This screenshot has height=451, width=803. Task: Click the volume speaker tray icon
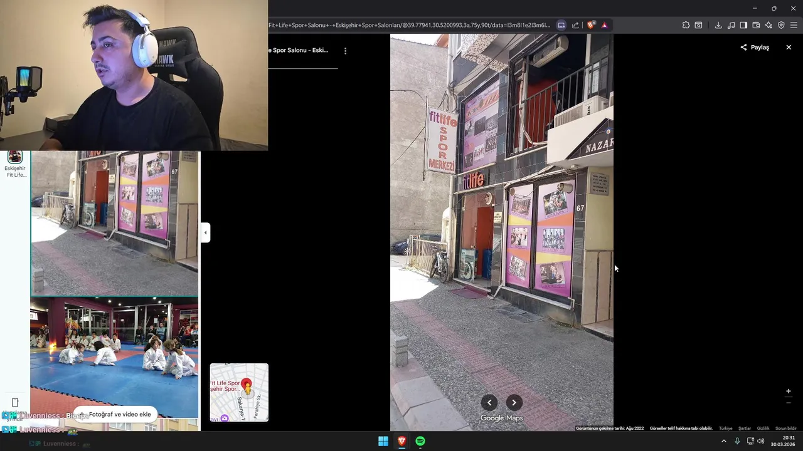point(761,441)
